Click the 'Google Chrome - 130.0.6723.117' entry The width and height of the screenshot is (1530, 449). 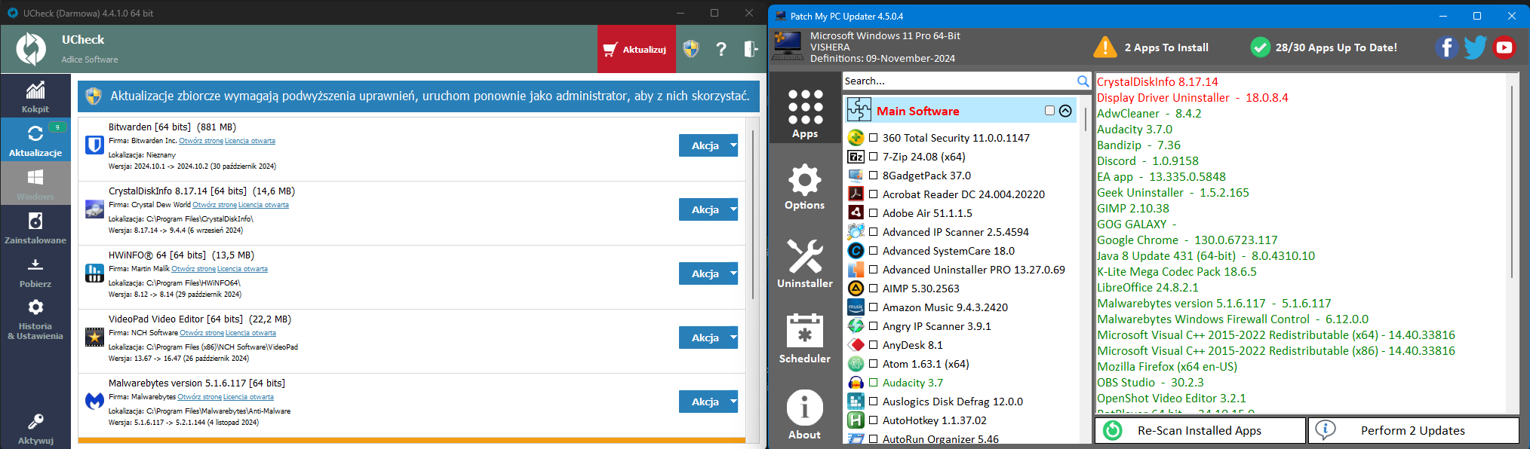[1187, 240]
